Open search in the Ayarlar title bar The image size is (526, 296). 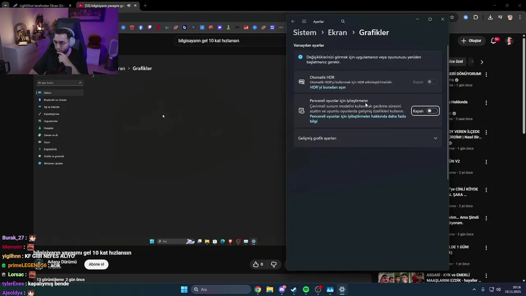[x=343, y=21]
